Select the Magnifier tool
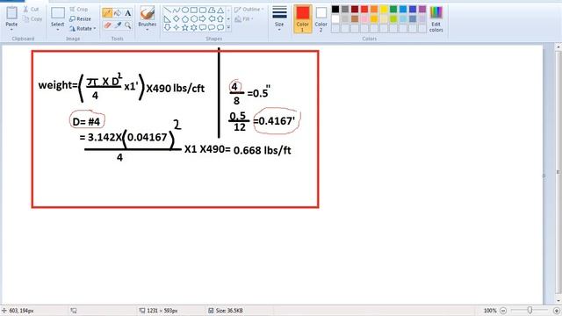 (x=127, y=25)
